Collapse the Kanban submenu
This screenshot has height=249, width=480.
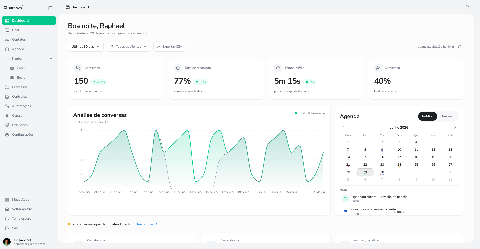(51, 59)
